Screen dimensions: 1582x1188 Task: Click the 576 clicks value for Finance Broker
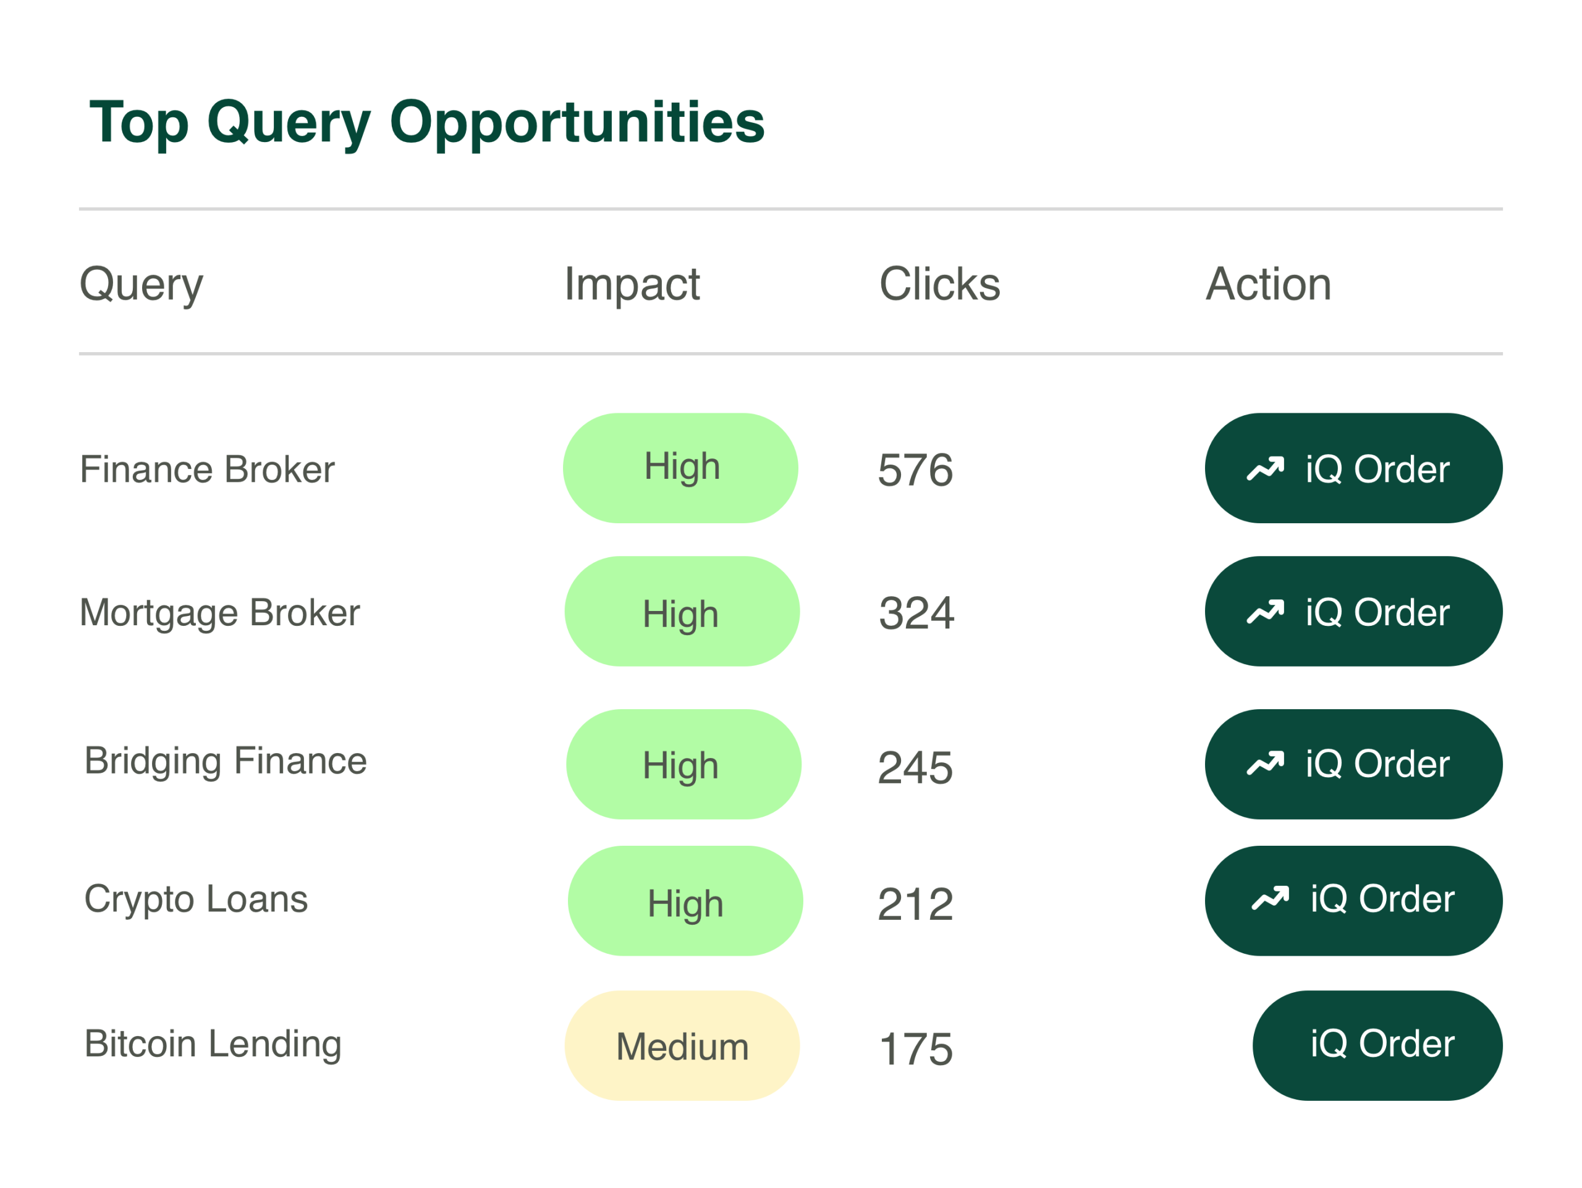[x=915, y=470]
